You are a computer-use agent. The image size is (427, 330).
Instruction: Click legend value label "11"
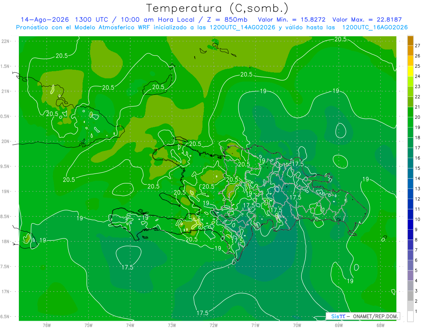(417, 209)
